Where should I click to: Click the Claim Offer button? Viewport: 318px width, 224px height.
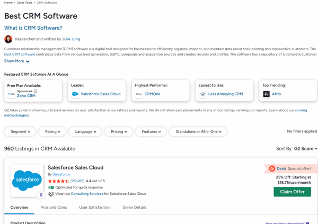[292, 192]
